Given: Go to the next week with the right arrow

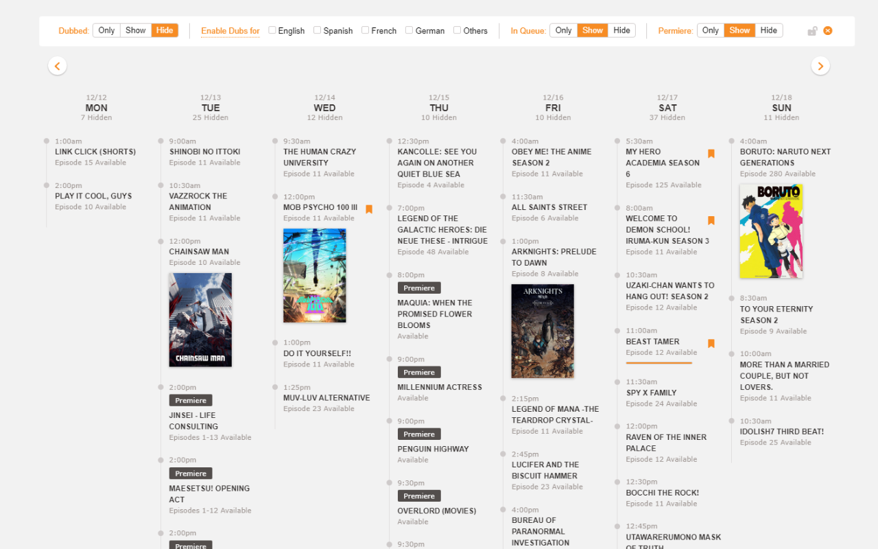Looking at the screenshot, I should click(x=820, y=65).
